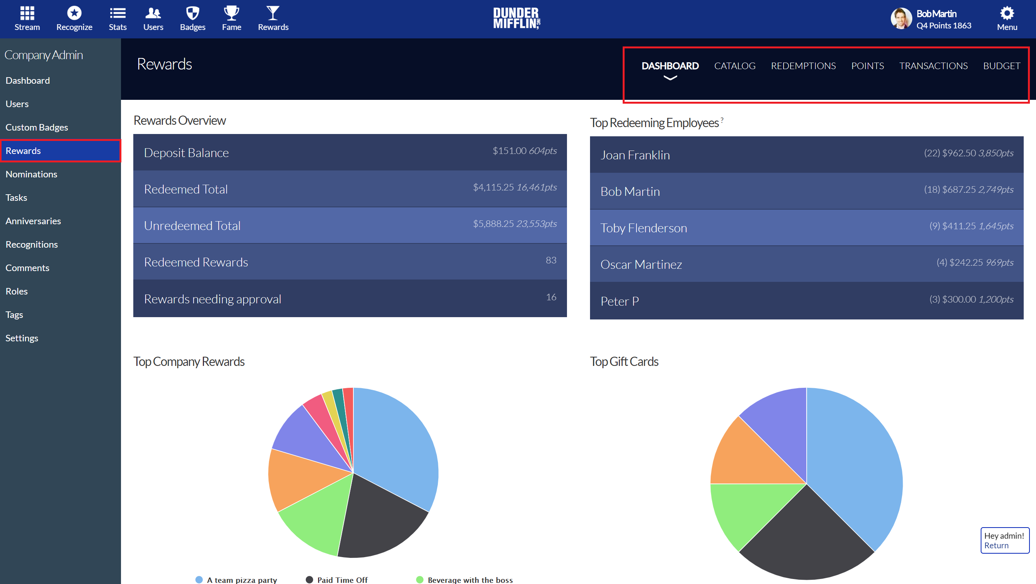Click the Menu gear icon
Screen dimensions: 1036x584
(x=1007, y=13)
